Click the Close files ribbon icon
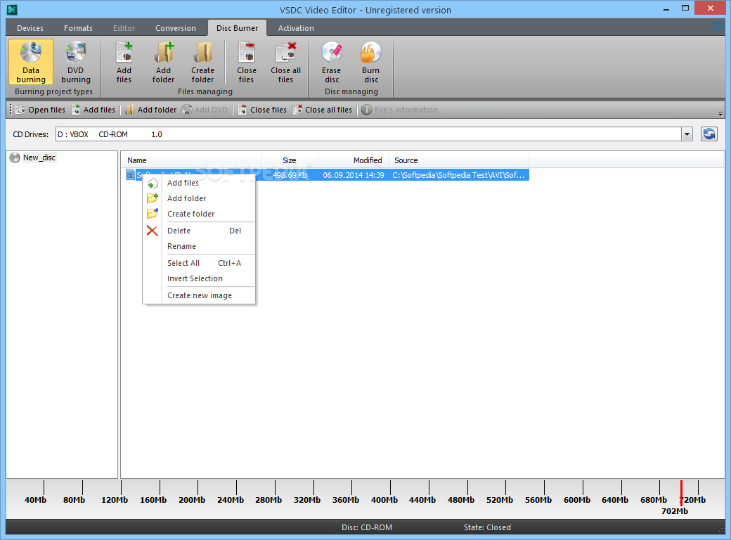731x540 pixels. point(247,62)
